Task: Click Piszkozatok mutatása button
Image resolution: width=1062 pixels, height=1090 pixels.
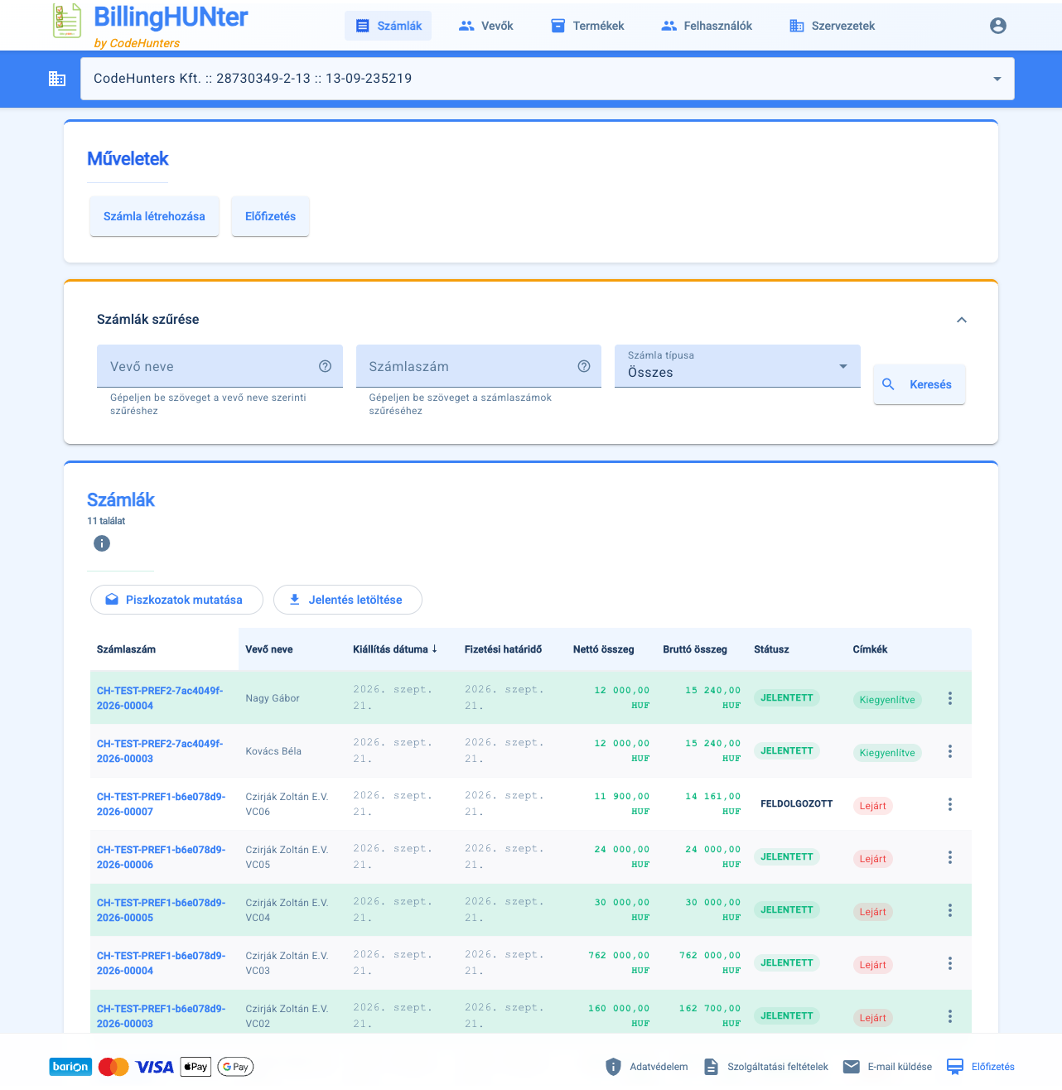Action: click(176, 600)
